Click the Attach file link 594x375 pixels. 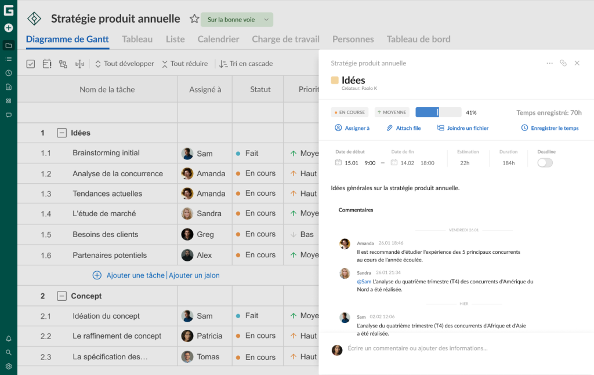pos(404,128)
